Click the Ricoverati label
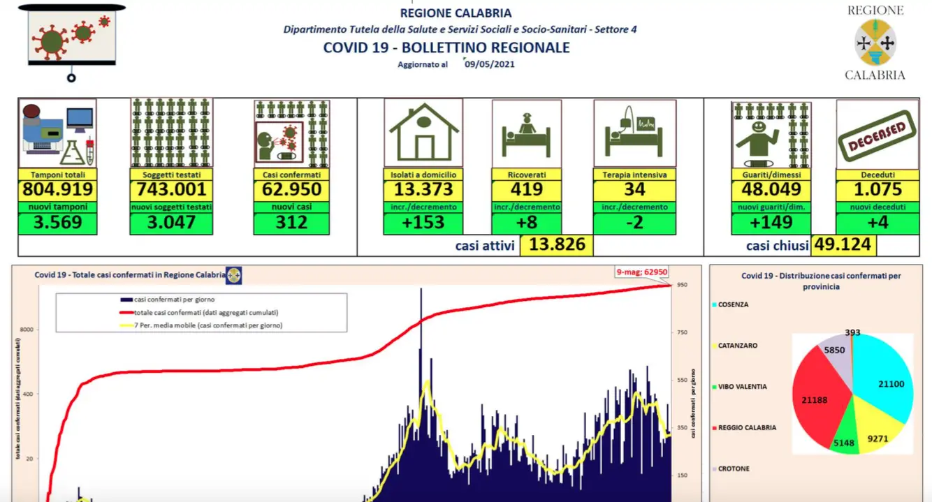Image resolution: width=932 pixels, height=502 pixels. pyautogui.click(x=527, y=174)
